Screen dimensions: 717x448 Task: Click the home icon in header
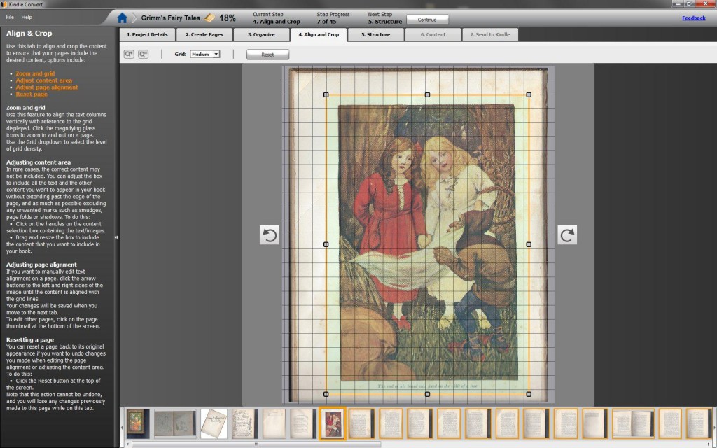[123, 17]
